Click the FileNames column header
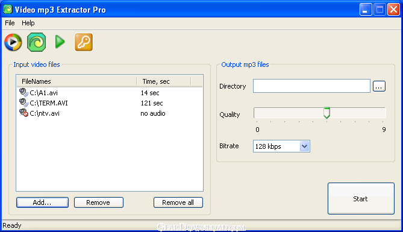403x232 pixels. (x=77, y=81)
